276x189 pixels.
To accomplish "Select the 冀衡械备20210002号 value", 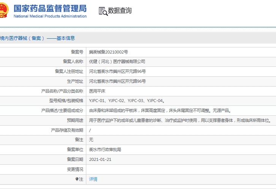I will 108,52.
